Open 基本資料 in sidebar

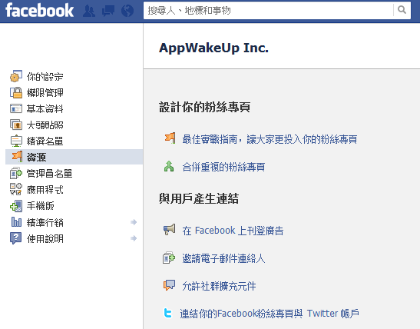click(x=45, y=109)
